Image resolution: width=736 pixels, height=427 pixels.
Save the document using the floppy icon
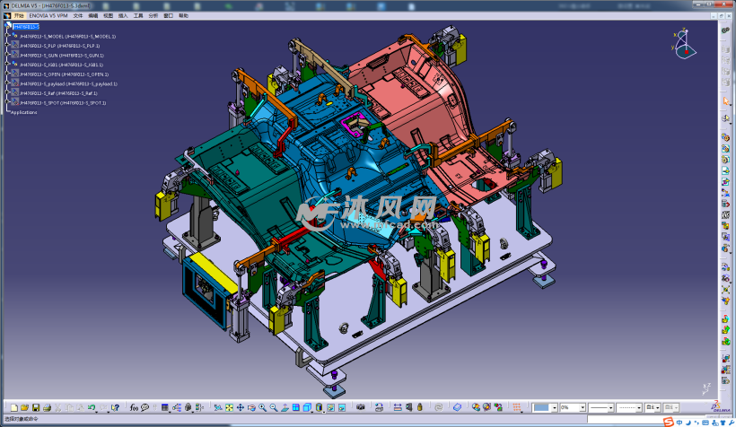pyautogui.click(x=35, y=408)
